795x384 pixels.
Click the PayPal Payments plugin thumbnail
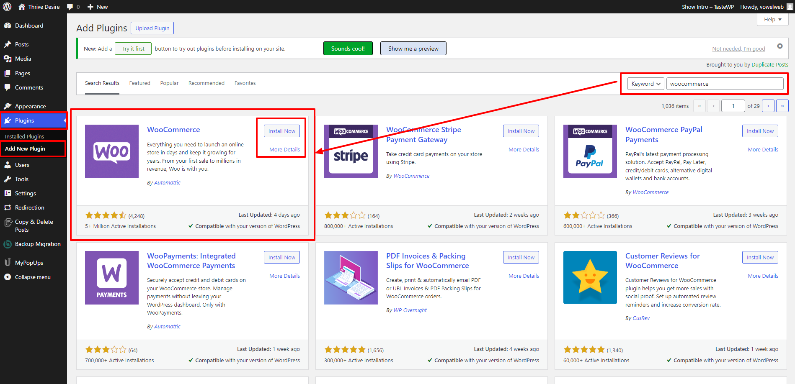pos(590,151)
